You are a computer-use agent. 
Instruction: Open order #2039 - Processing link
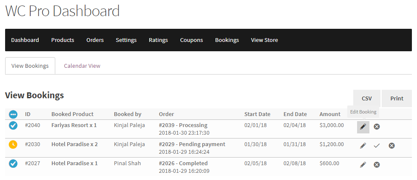pos(183,125)
